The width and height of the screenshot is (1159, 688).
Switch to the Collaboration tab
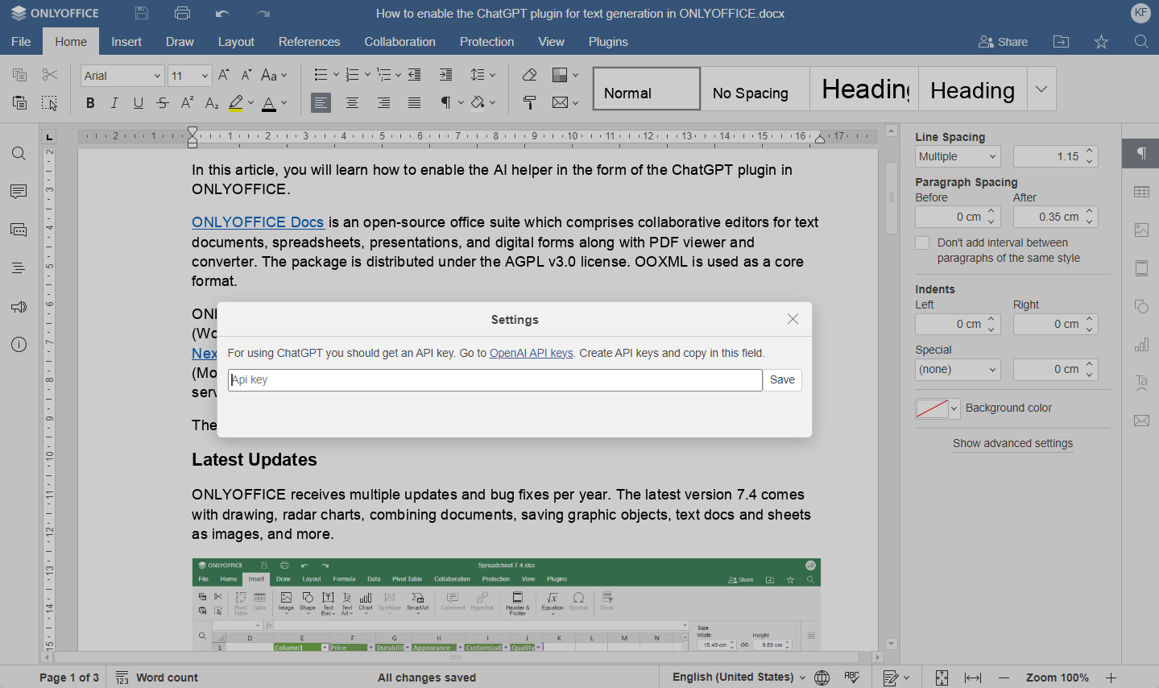399,42
